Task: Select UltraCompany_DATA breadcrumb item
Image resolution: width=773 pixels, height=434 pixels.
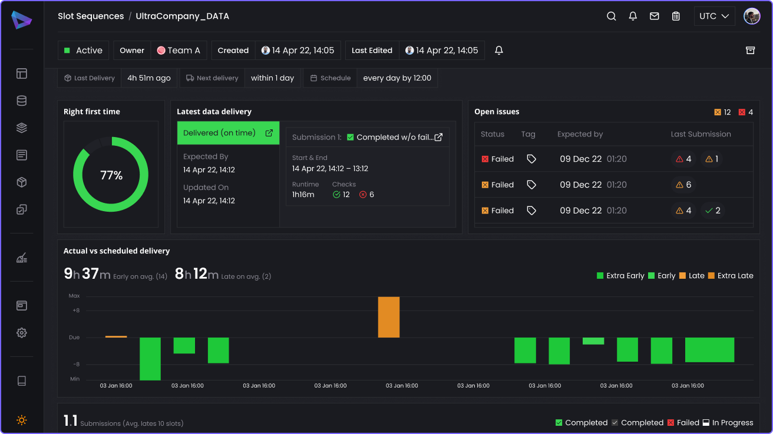Action: [182, 16]
